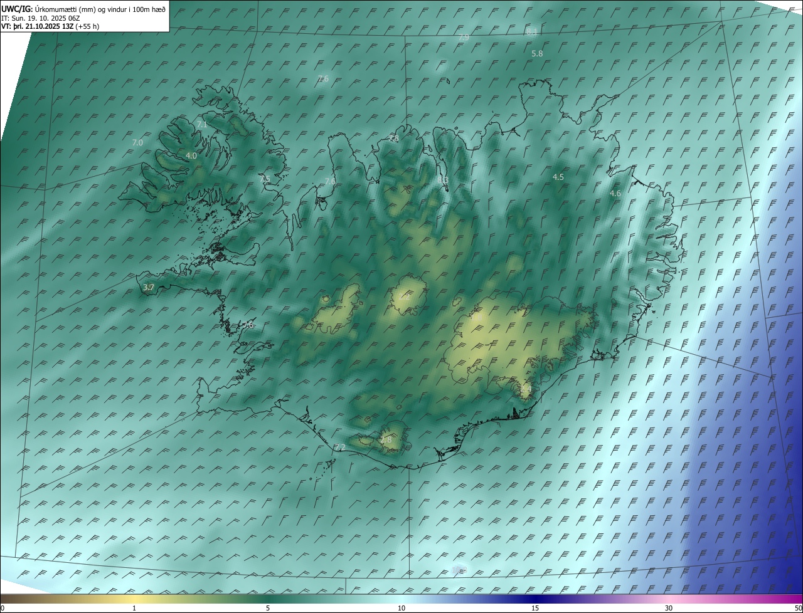Click the 50 tick on the color scale

click(x=798, y=608)
